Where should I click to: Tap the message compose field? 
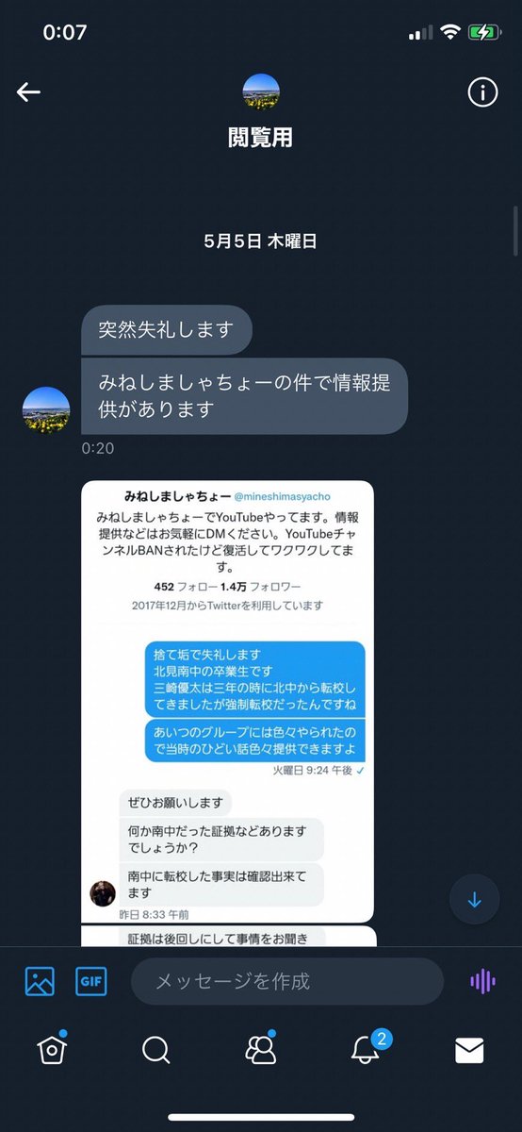click(287, 981)
